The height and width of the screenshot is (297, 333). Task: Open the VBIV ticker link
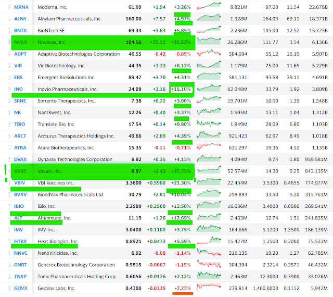pos(20,183)
